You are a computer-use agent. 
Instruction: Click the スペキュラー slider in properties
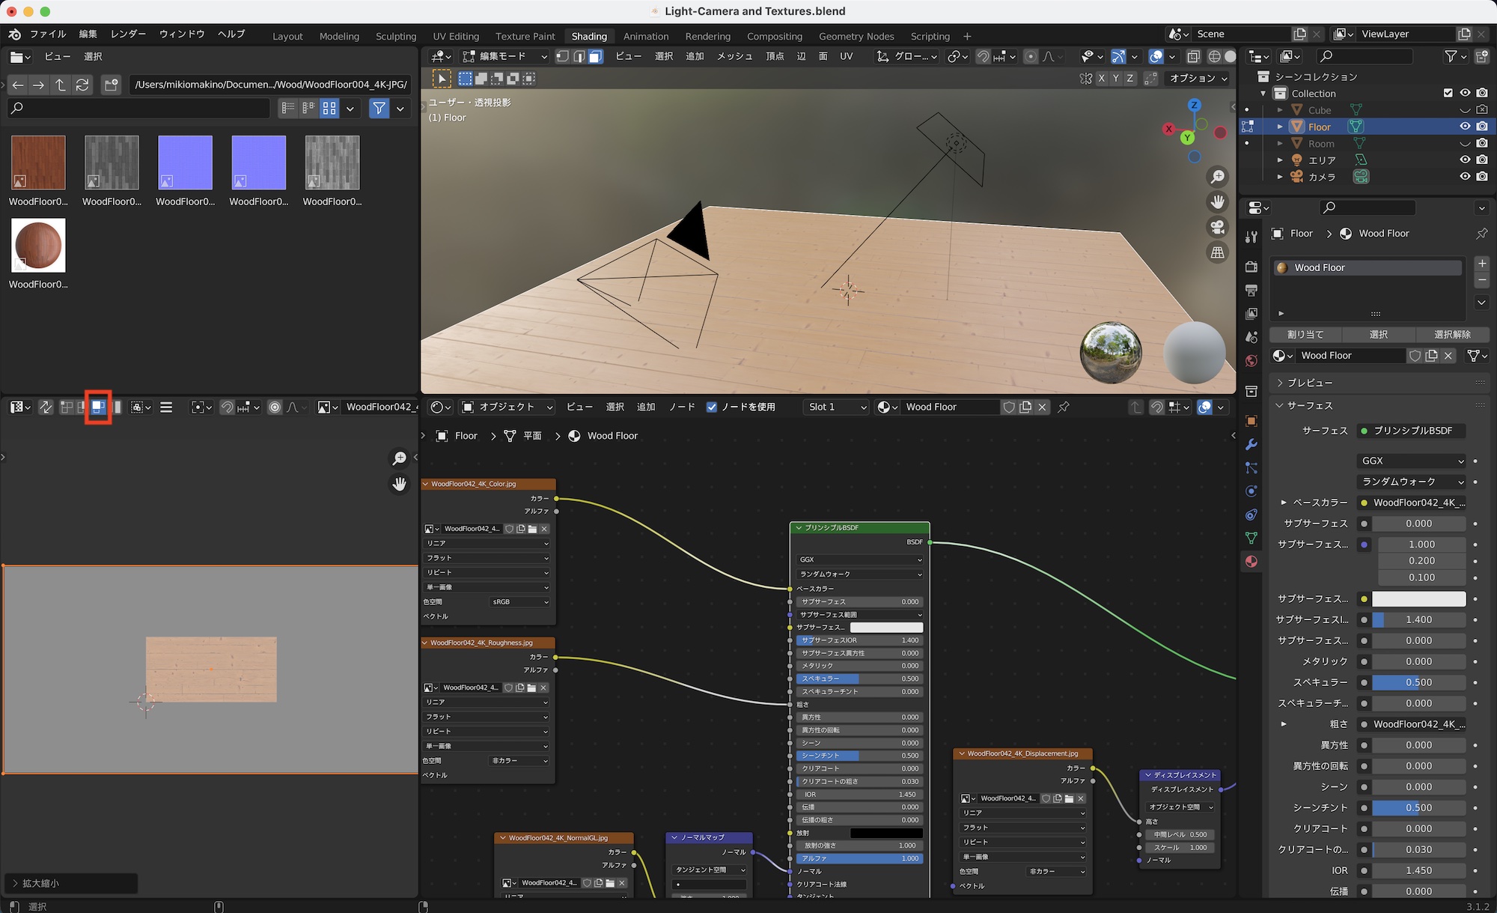tap(1418, 682)
